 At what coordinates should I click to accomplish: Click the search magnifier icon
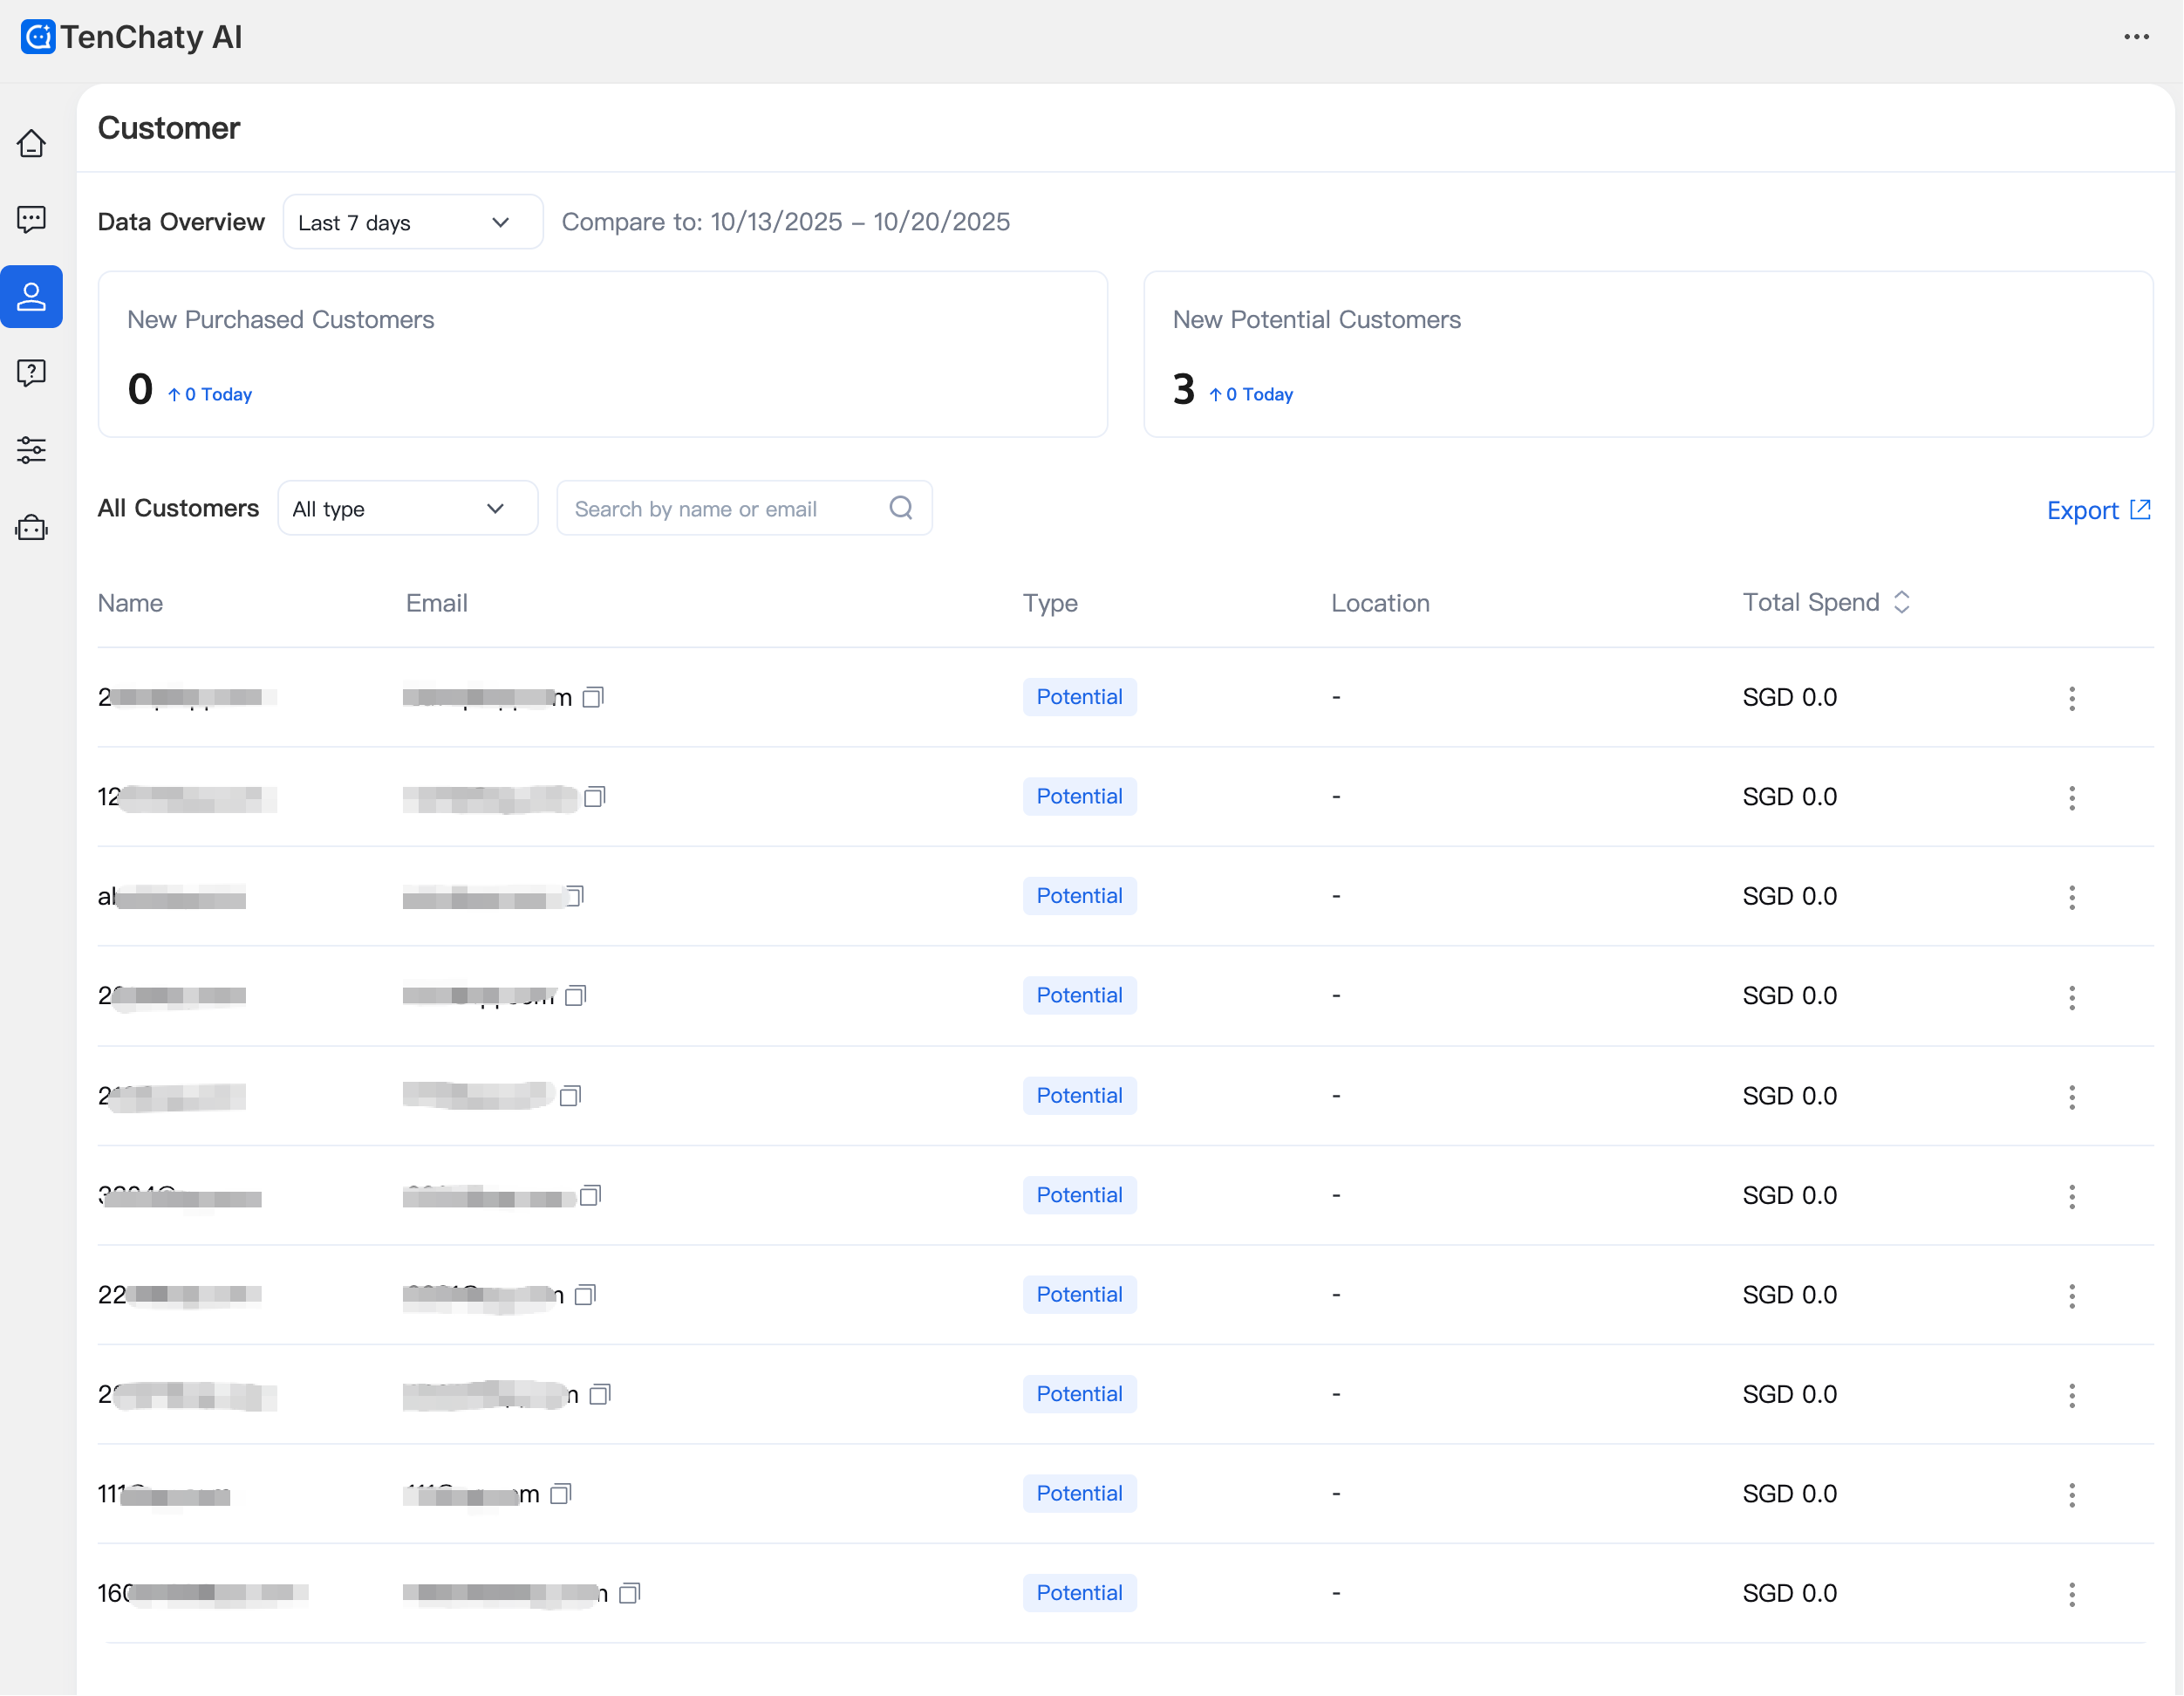(900, 508)
